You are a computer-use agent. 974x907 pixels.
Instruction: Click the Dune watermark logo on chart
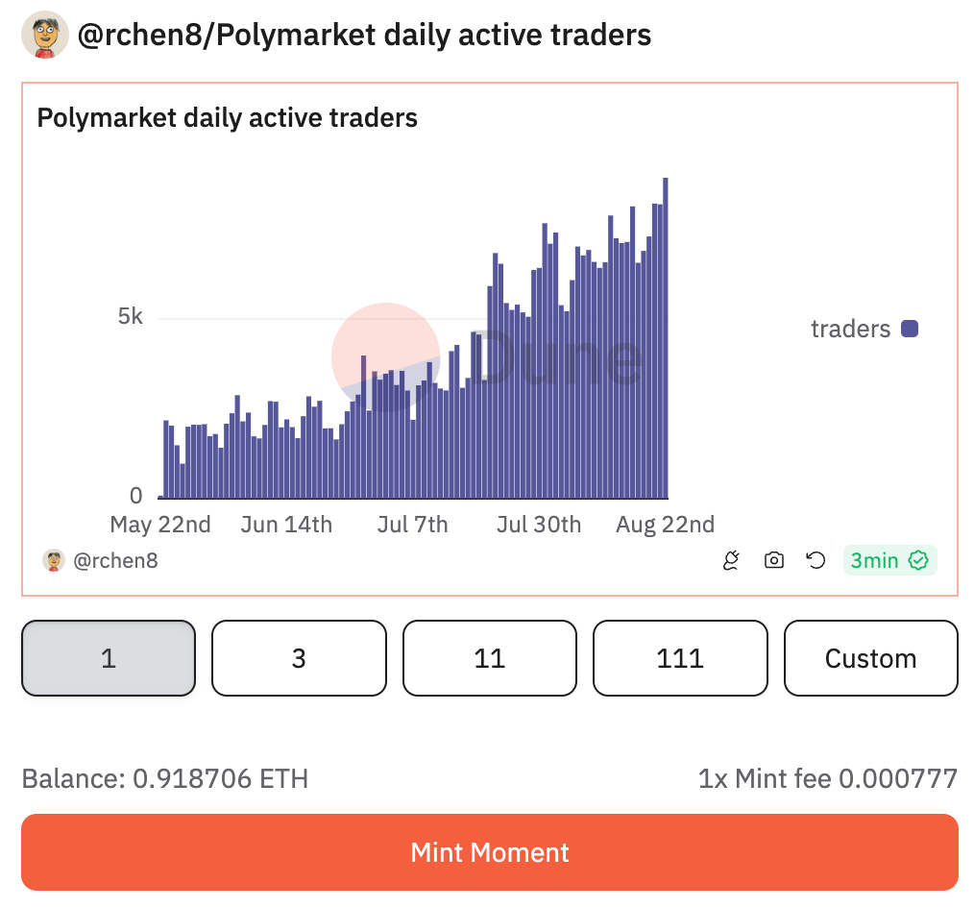pyautogui.click(x=490, y=357)
